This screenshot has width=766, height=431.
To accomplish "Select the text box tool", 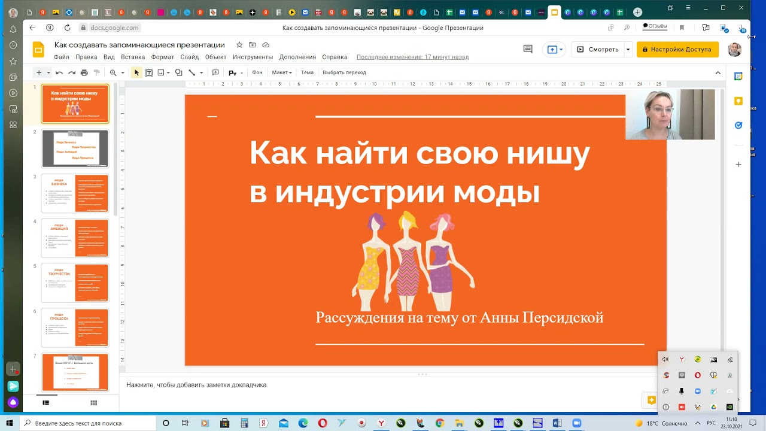I will 149,72.
